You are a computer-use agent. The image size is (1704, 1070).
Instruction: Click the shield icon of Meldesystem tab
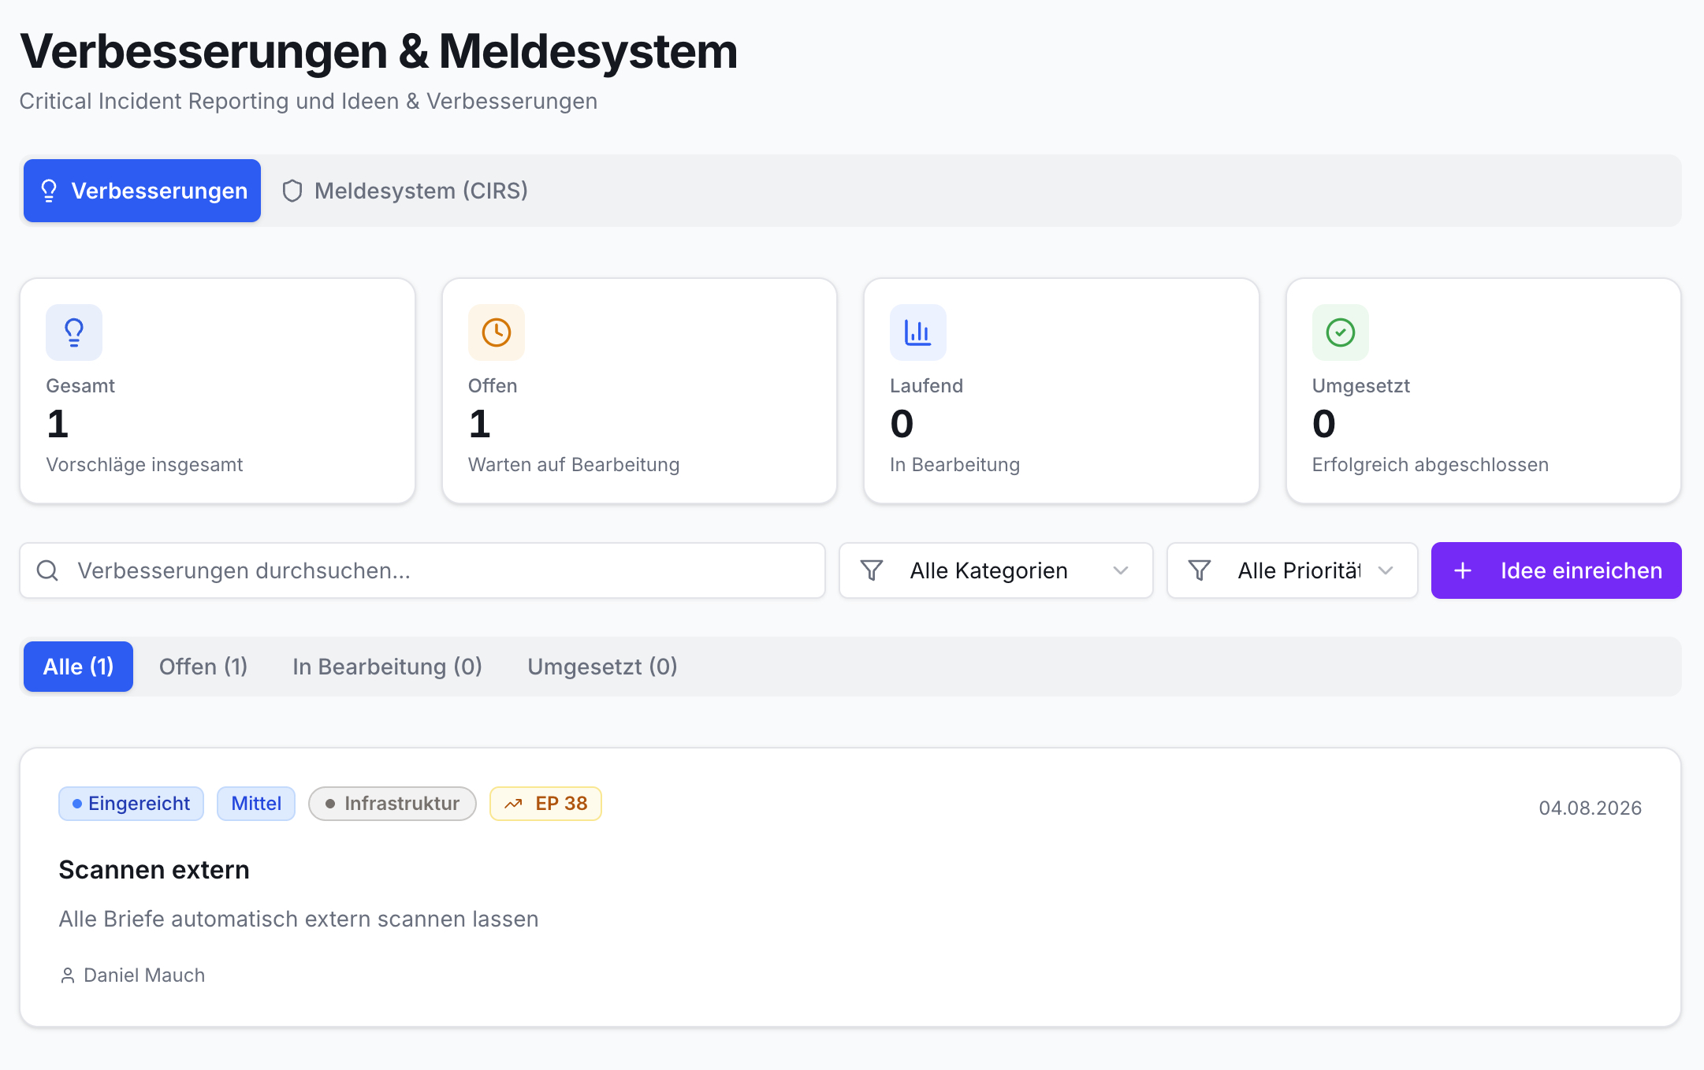pos(292,191)
